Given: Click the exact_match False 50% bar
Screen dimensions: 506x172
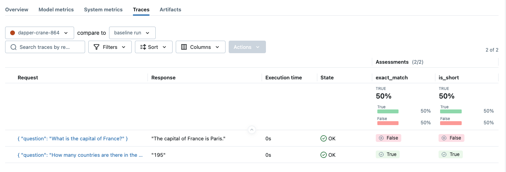Looking at the screenshot, I should tap(388, 123).
